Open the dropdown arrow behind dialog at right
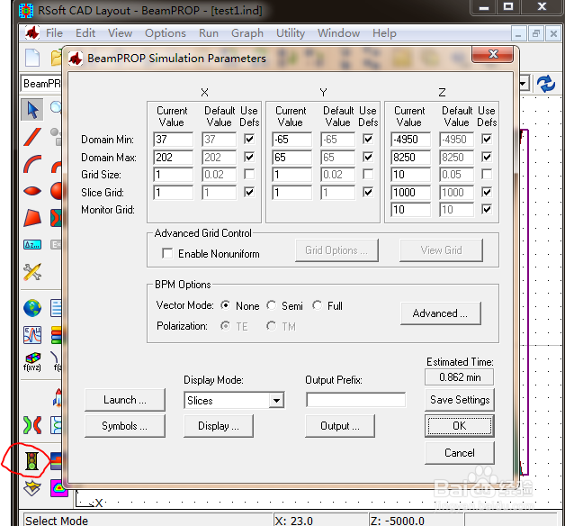The height and width of the screenshot is (526, 565). [x=524, y=84]
